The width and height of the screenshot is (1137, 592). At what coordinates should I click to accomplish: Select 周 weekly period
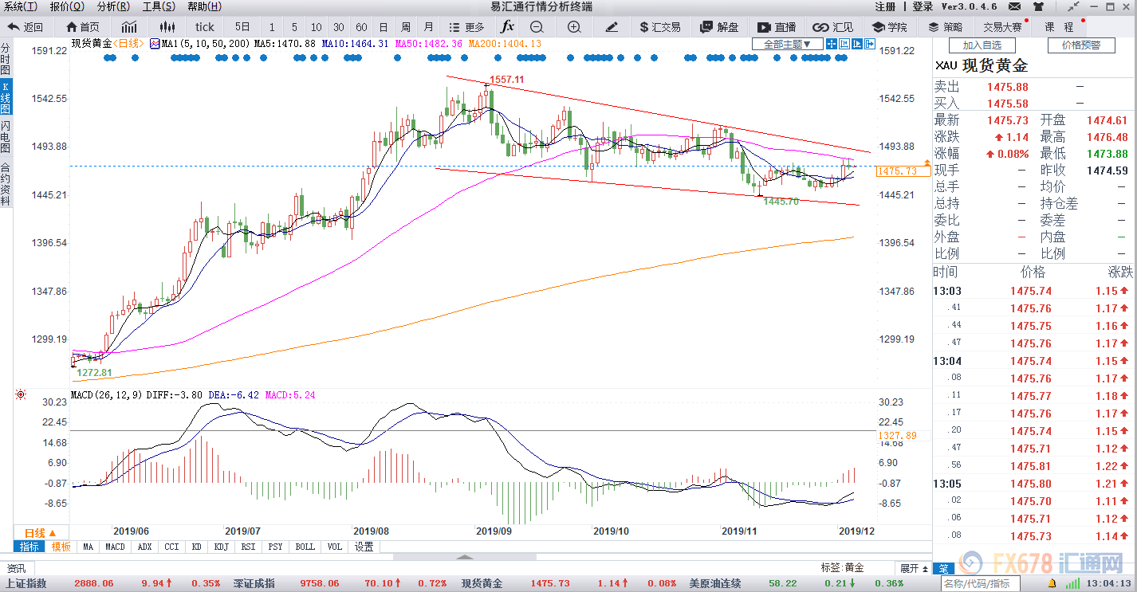pos(406,27)
